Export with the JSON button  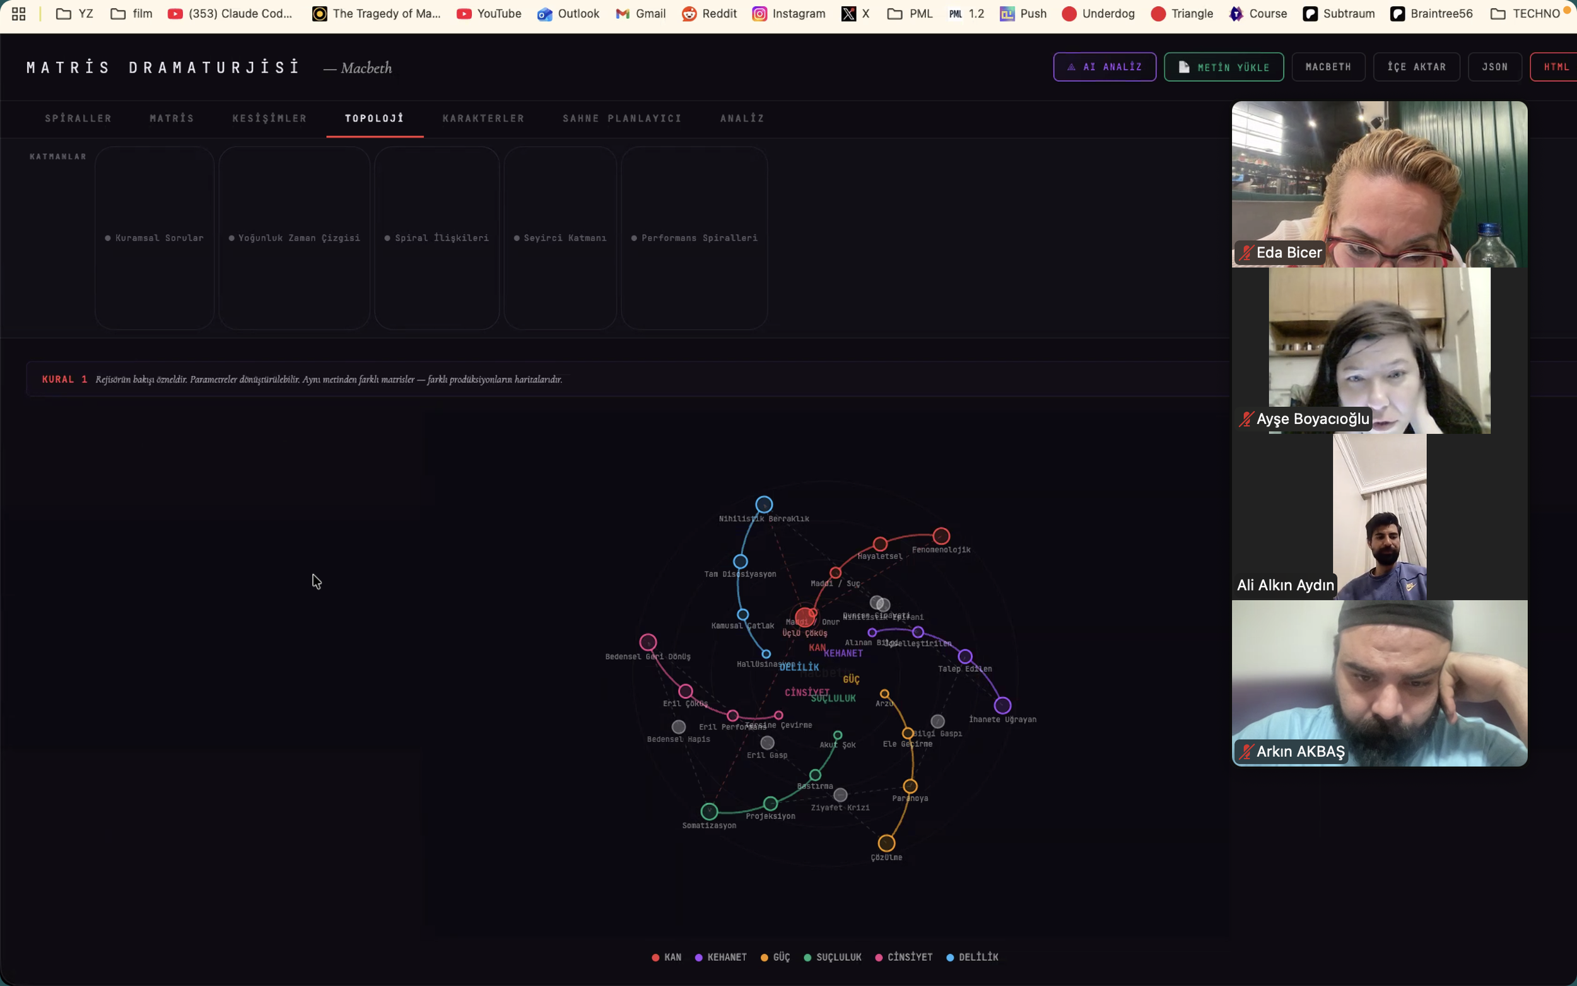pos(1494,66)
